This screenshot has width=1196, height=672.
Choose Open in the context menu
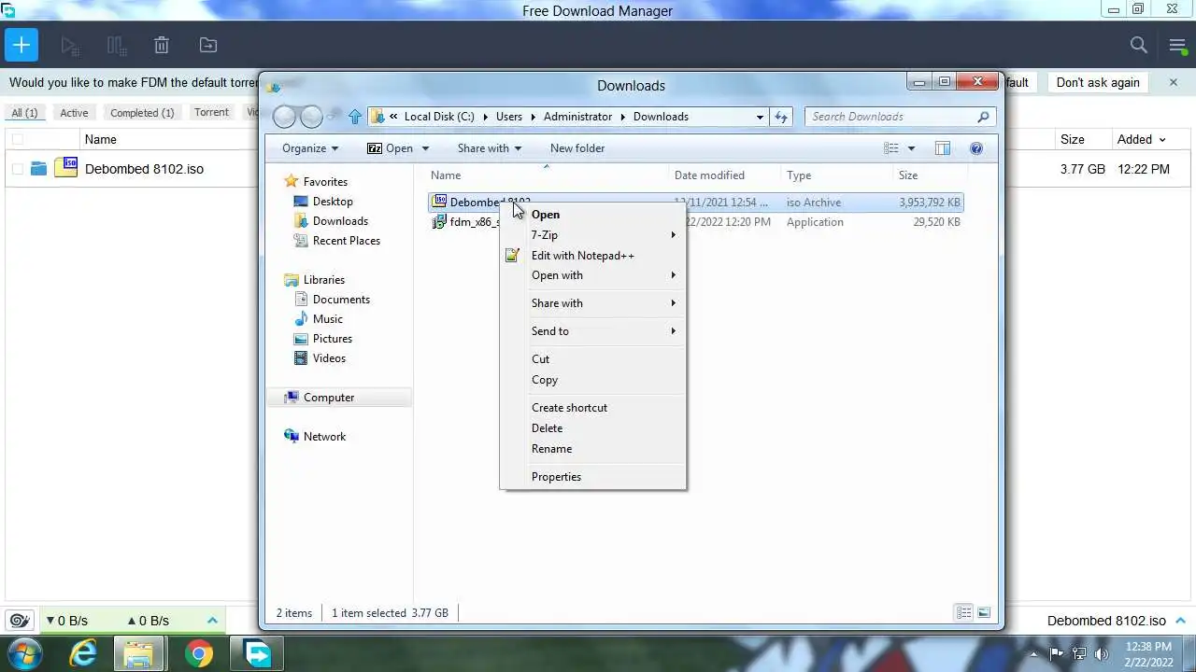pyautogui.click(x=592, y=214)
